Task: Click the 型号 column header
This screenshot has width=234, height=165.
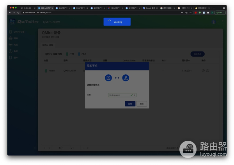Action: pos(66,61)
